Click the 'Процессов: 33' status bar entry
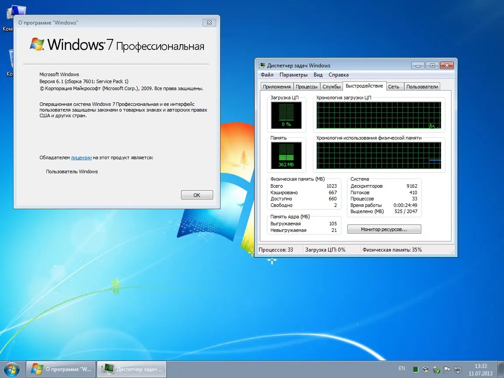Viewport: 504px width, 378px height. [x=276, y=249]
